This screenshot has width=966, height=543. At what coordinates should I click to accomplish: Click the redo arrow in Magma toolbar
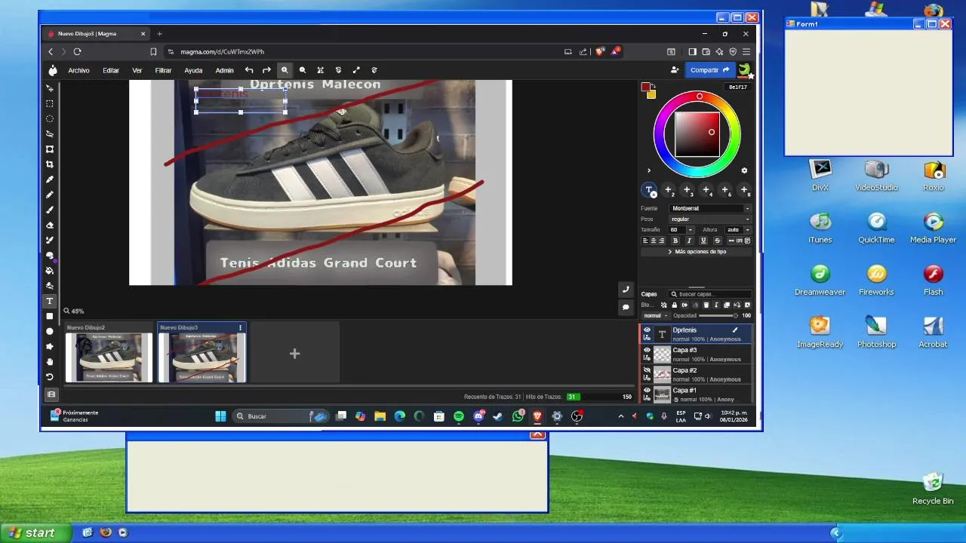(x=266, y=70)
